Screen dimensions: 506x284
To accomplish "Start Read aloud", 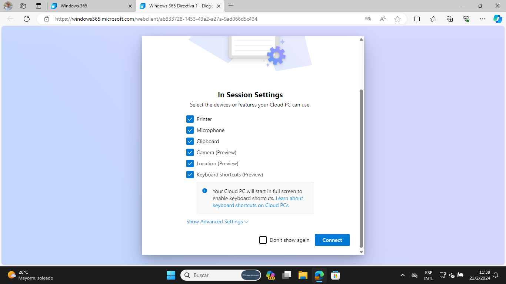I will point(383,19).
